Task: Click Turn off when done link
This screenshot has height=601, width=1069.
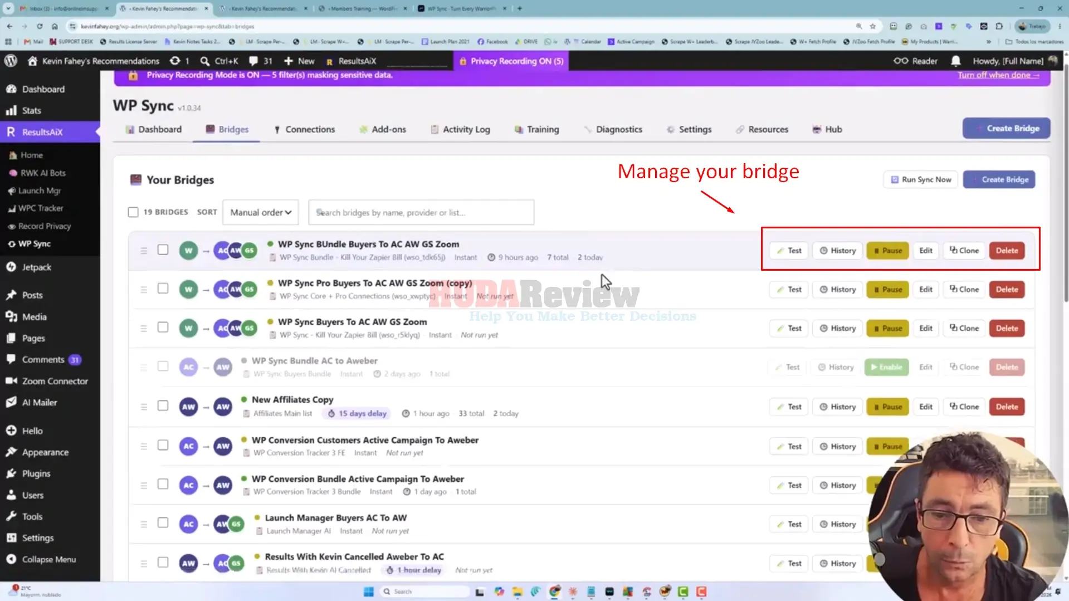Action: click(998, 75)
